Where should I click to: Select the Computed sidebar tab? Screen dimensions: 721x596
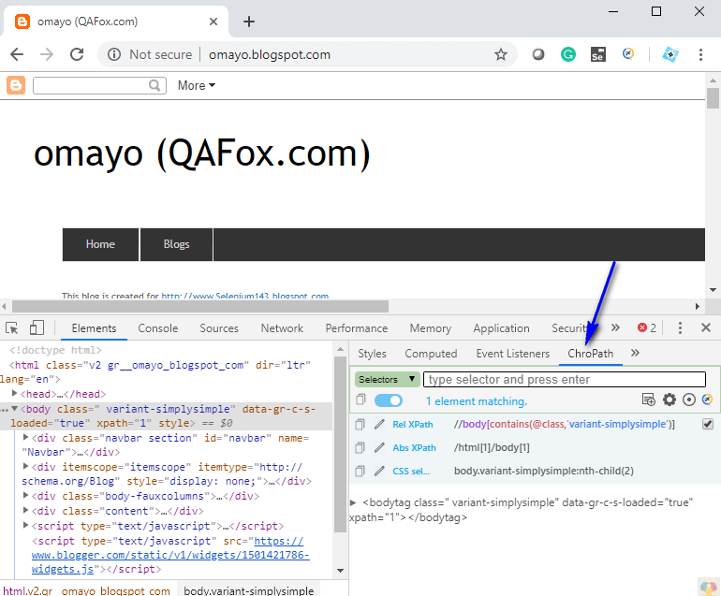[431, 354]
